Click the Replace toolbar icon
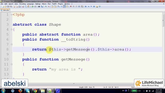This screenshot has height=93, width=165. [42, 6]
